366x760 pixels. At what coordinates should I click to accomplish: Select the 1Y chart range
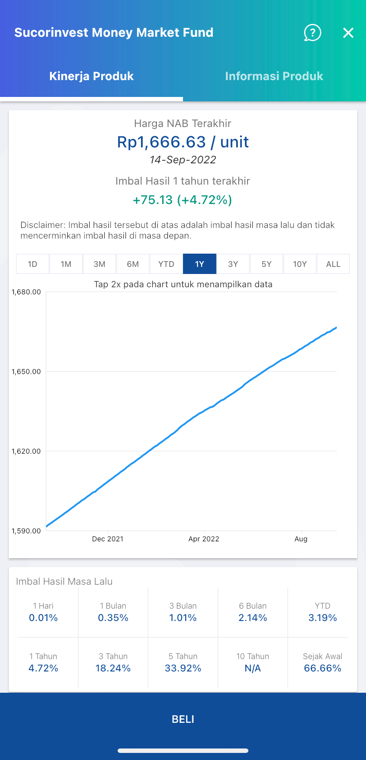coord(200,264)
